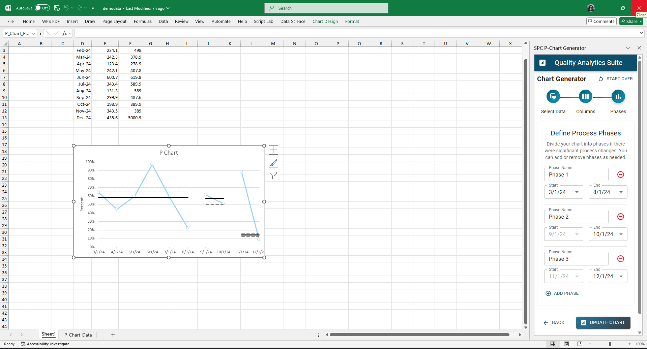The image size is (647, 349).
Task: Click the Zoom In plus button
Action: tap(629, 344)
